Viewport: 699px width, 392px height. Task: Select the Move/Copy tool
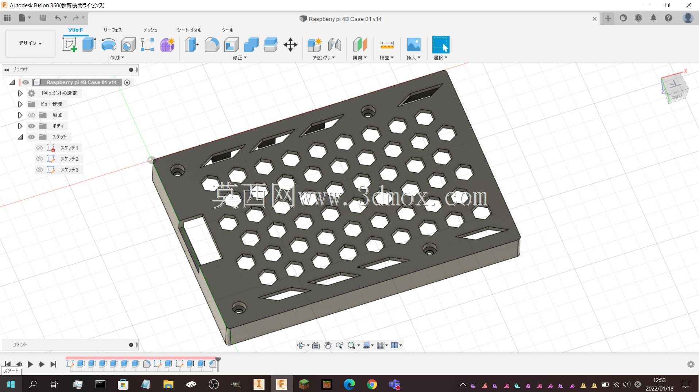(x=290, y=45)
